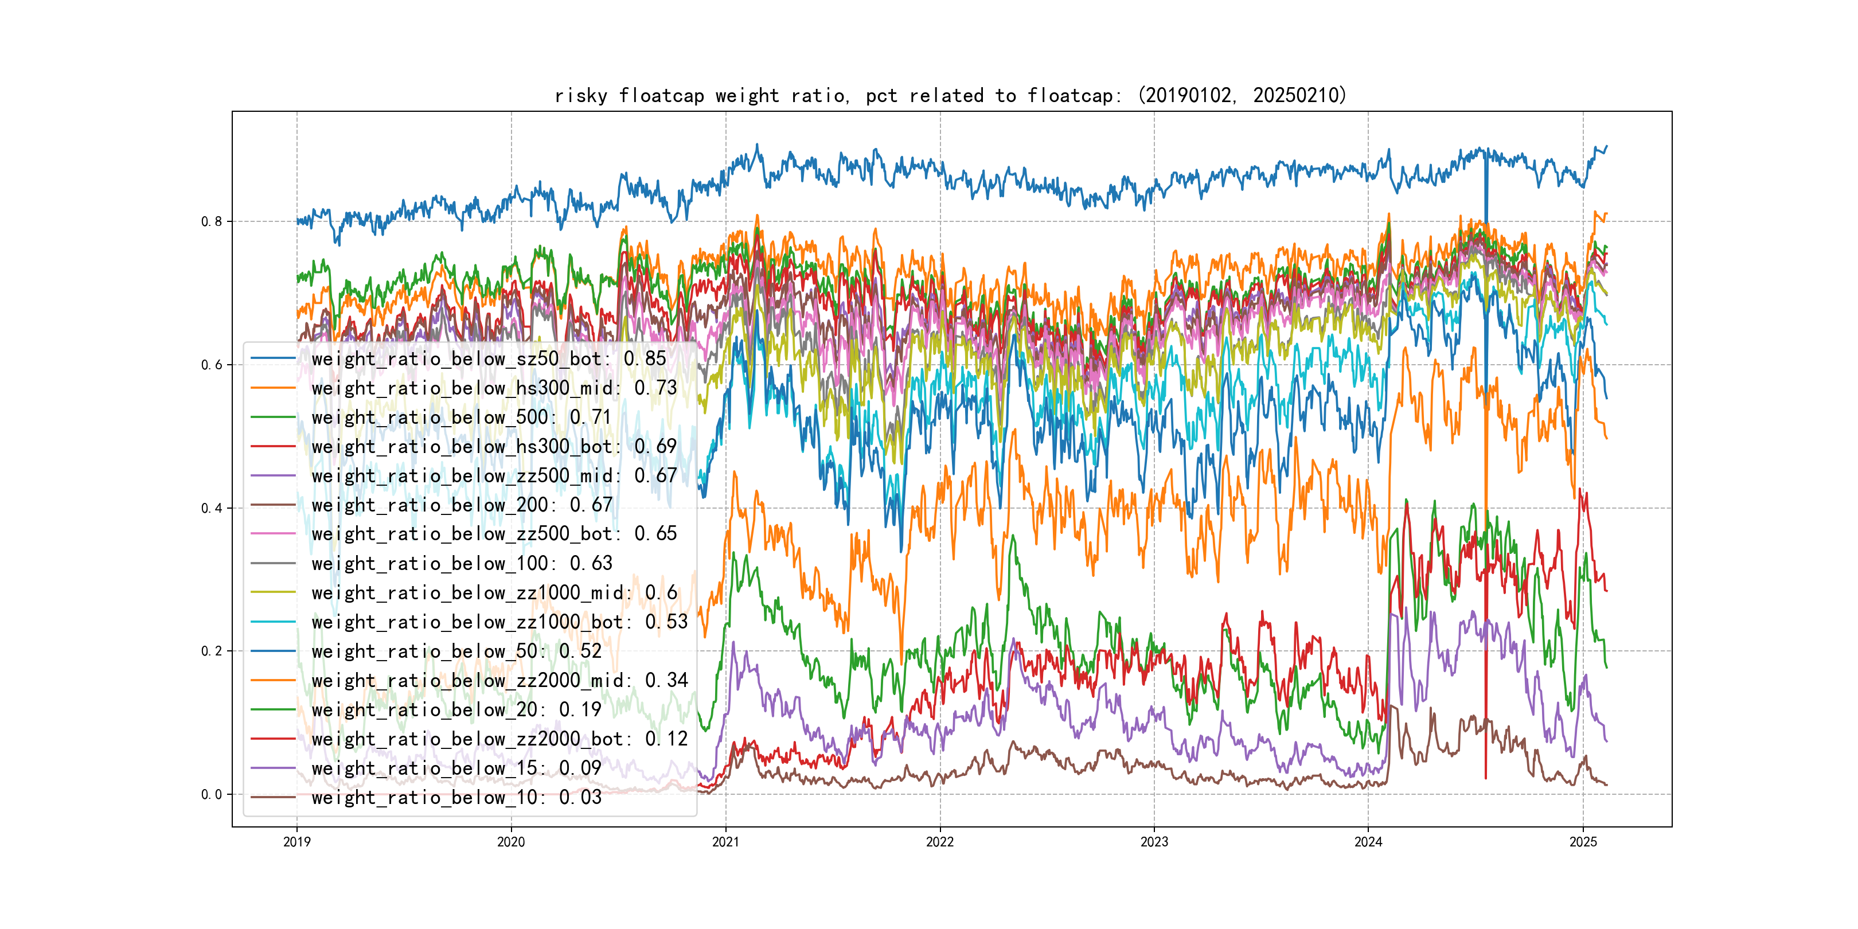1858x929 pixels.
Task: Click pink swatch beside weight_ratio_below_zz500_bot
Action: tap(274, 534)
